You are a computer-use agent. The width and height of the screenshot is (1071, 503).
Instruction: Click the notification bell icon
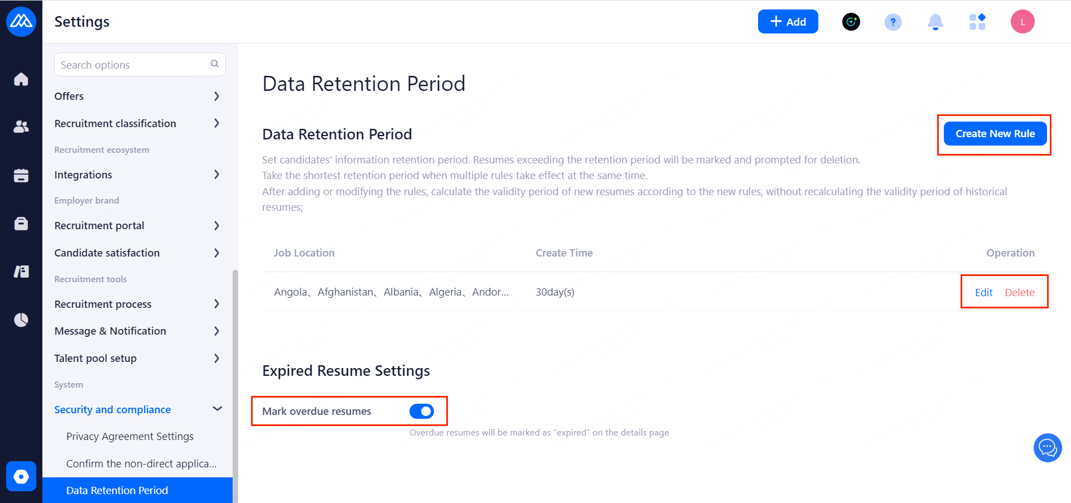[x=935, y=22]
